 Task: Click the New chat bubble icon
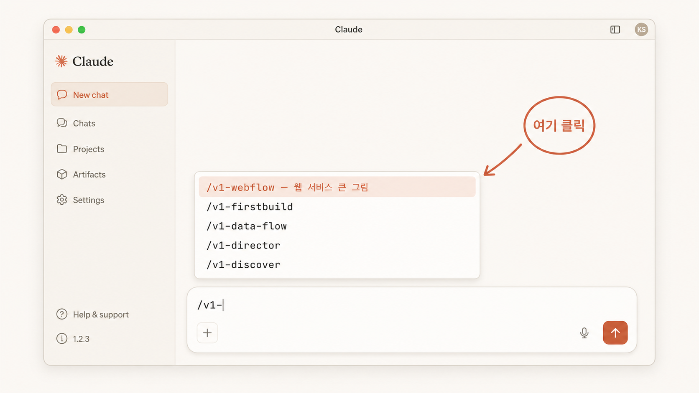62,94
